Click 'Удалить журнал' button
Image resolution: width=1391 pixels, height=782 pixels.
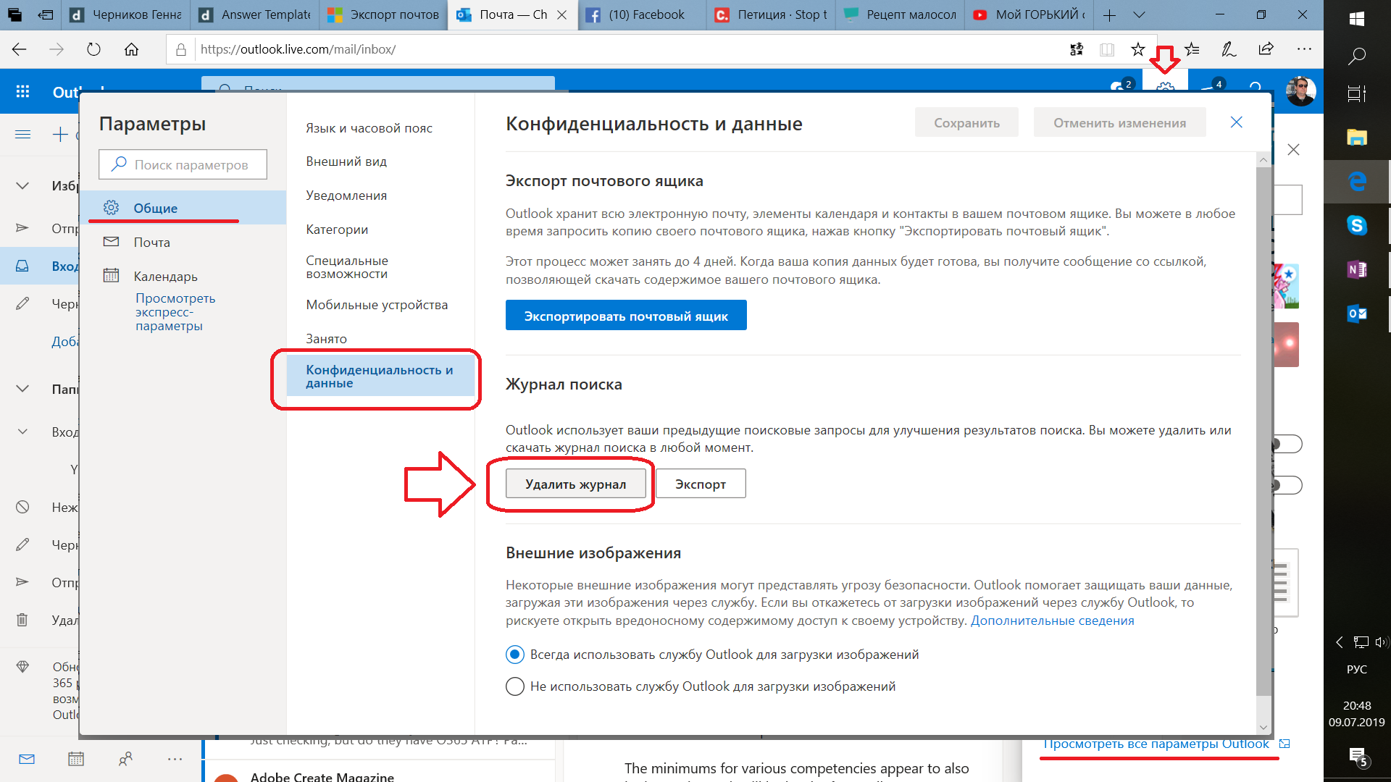point(575,483)
